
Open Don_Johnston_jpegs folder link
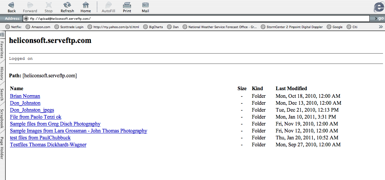coord(32,110)
